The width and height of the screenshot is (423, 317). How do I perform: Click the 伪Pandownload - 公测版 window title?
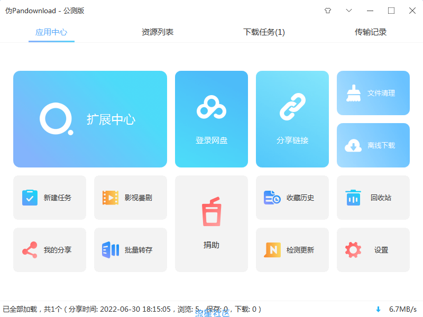point(44,11)
